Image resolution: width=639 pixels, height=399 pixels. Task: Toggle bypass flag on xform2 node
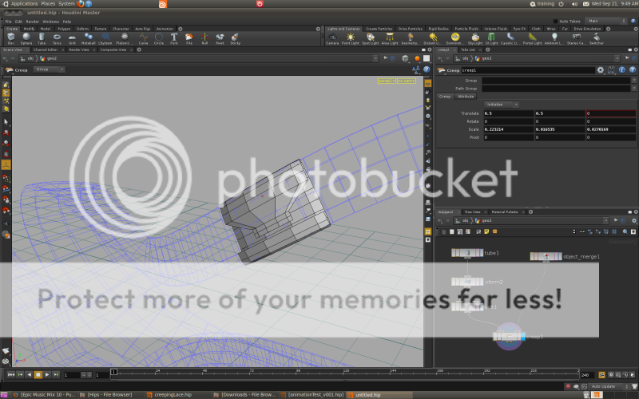click(454, 282)
